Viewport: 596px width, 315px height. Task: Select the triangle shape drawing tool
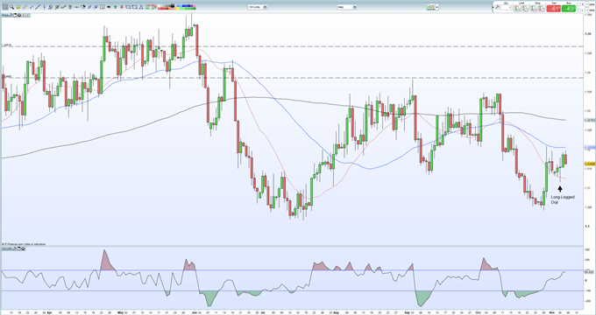[141, 6]
